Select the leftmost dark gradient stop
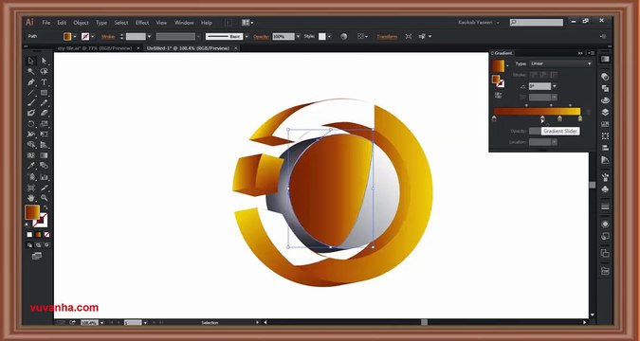The width and height of the screenshot is (640, 341). (494, 118)
